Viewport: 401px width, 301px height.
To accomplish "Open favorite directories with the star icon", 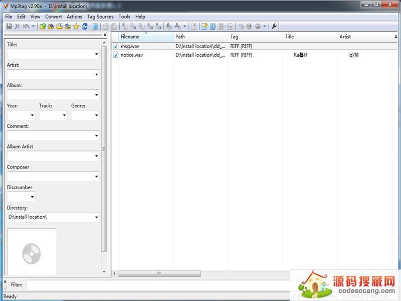I will click(76, 26).
